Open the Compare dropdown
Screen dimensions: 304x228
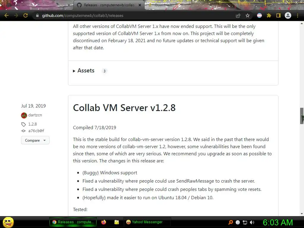35,140
